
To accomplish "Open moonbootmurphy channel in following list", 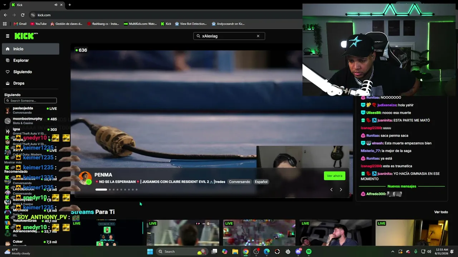I will click(x=30, y=121).
